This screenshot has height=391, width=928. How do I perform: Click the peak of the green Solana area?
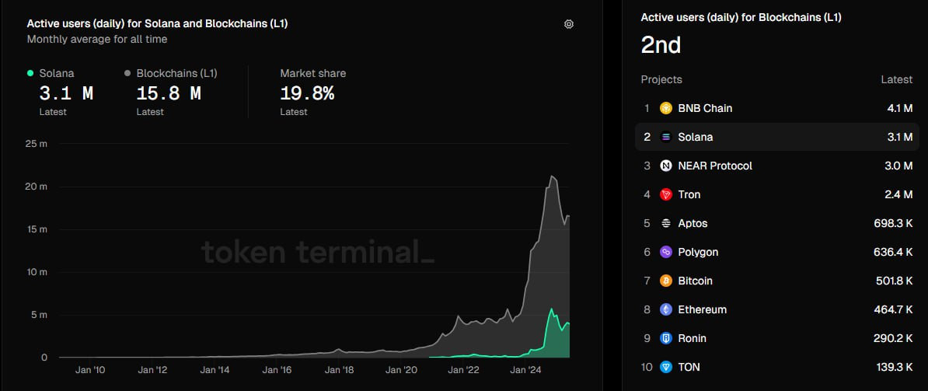click(x=552, y=309)
